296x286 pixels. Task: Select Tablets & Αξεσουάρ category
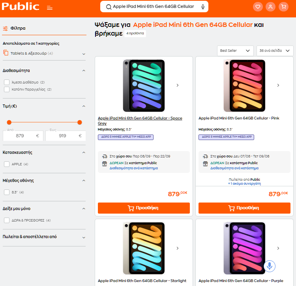point(28,53)
